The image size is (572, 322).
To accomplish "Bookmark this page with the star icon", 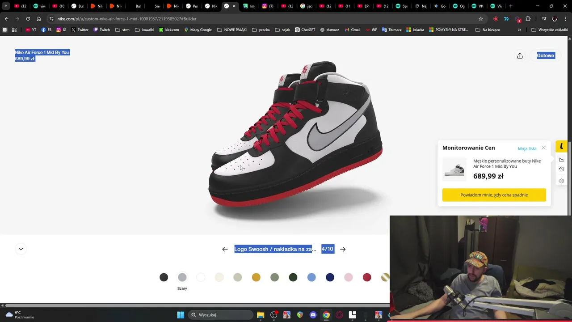I will click(481, 19).
